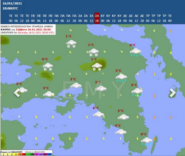Viewport: 185px width, 156px height.
Task: Go to the ΣΑ 06 forecast slot
Action: pos(85,18)
